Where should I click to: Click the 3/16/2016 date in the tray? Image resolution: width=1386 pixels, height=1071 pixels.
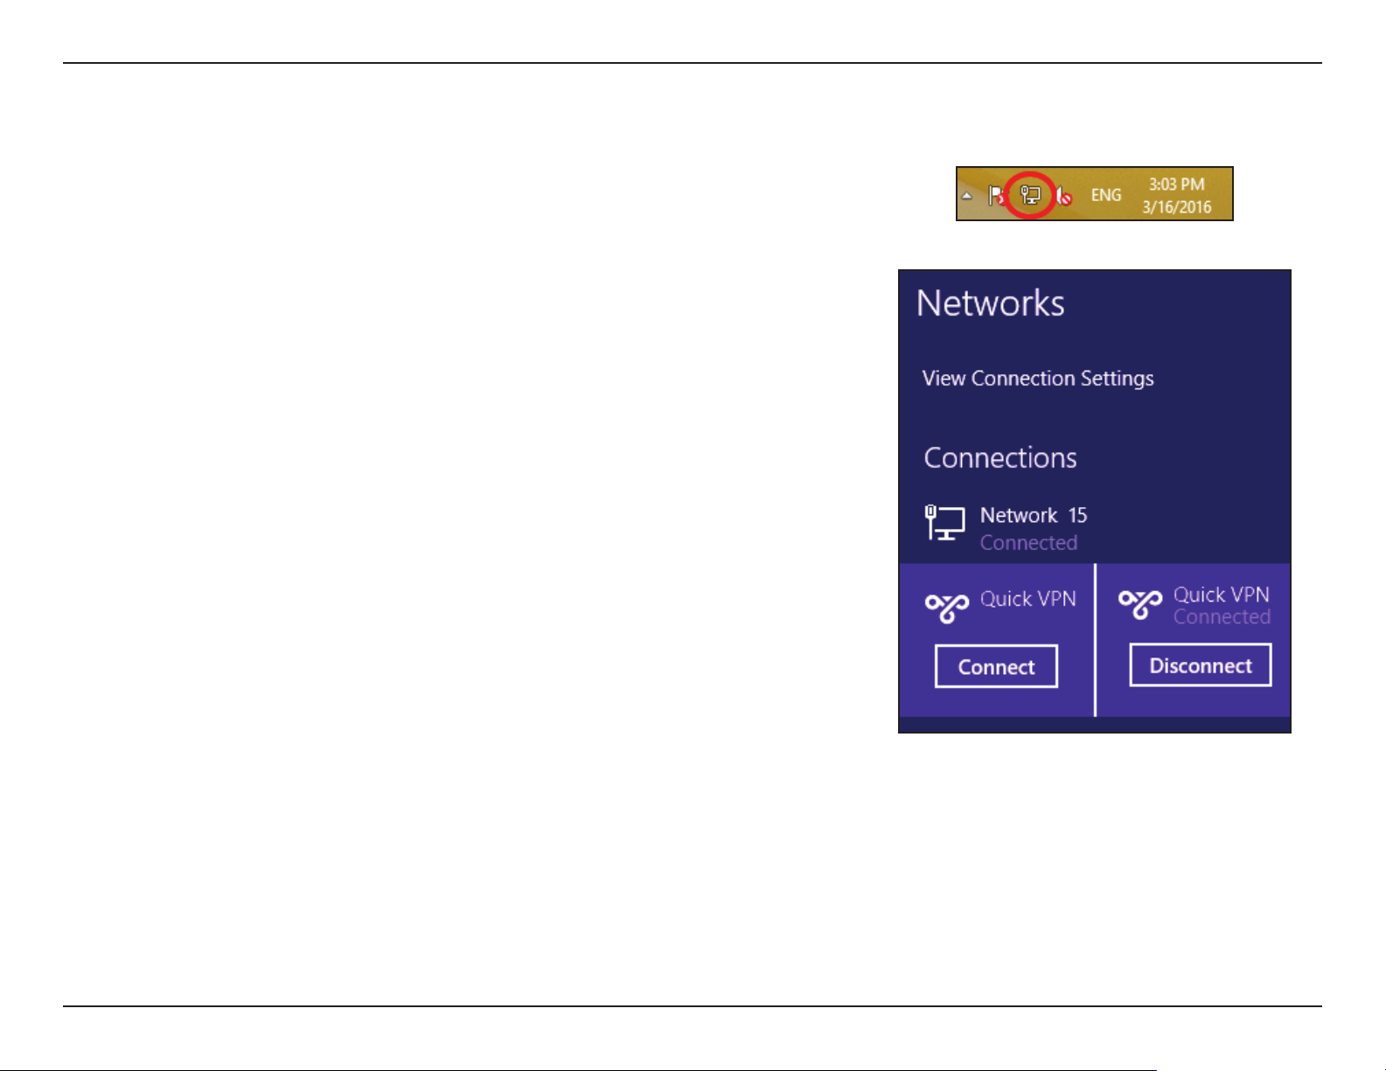tap(1177, 207)
